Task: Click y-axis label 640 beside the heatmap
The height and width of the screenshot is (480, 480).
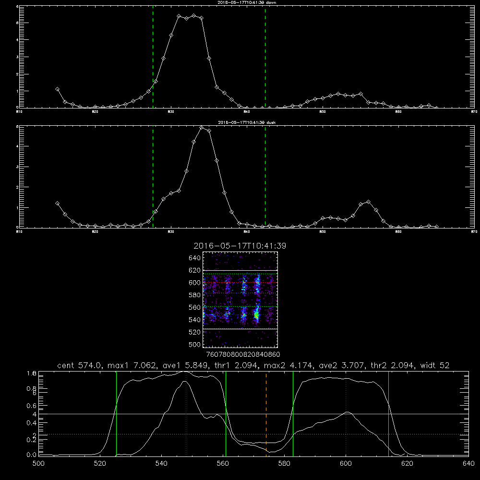Action: [195, 258]
